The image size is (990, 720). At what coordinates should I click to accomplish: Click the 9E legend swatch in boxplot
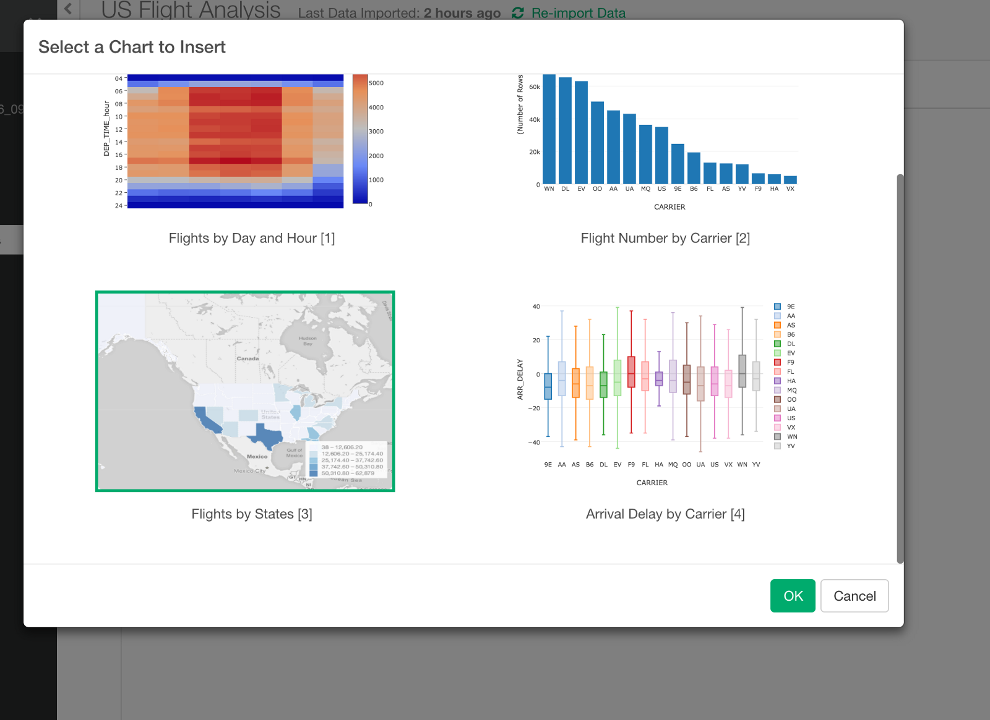click(x=777, y=307)
